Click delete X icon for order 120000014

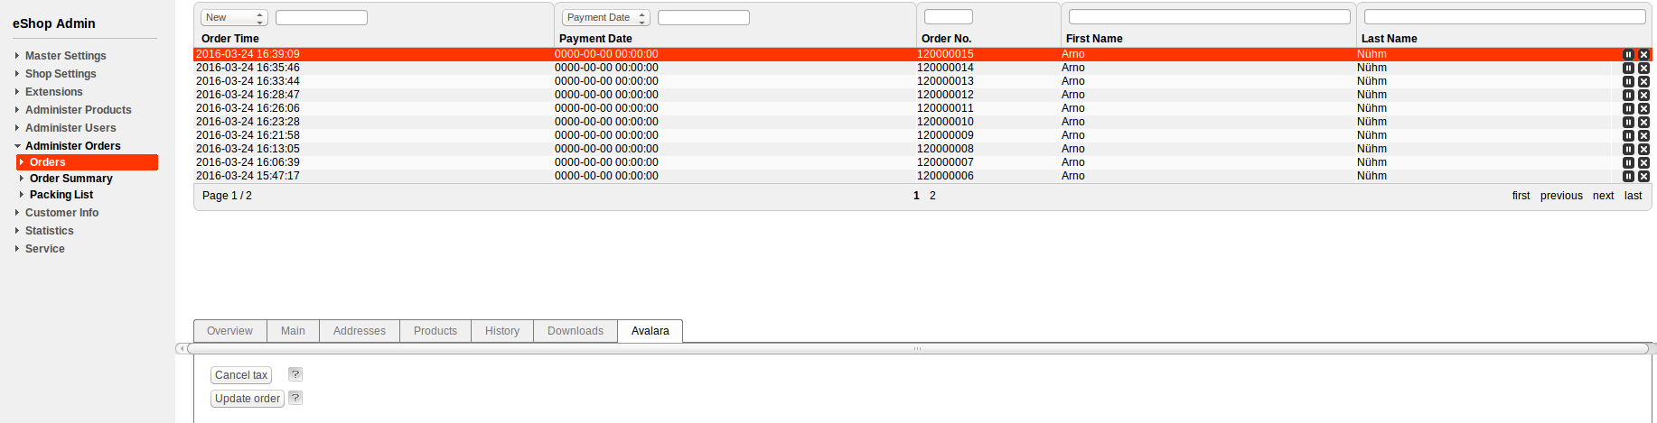(x=1643, y=68)
